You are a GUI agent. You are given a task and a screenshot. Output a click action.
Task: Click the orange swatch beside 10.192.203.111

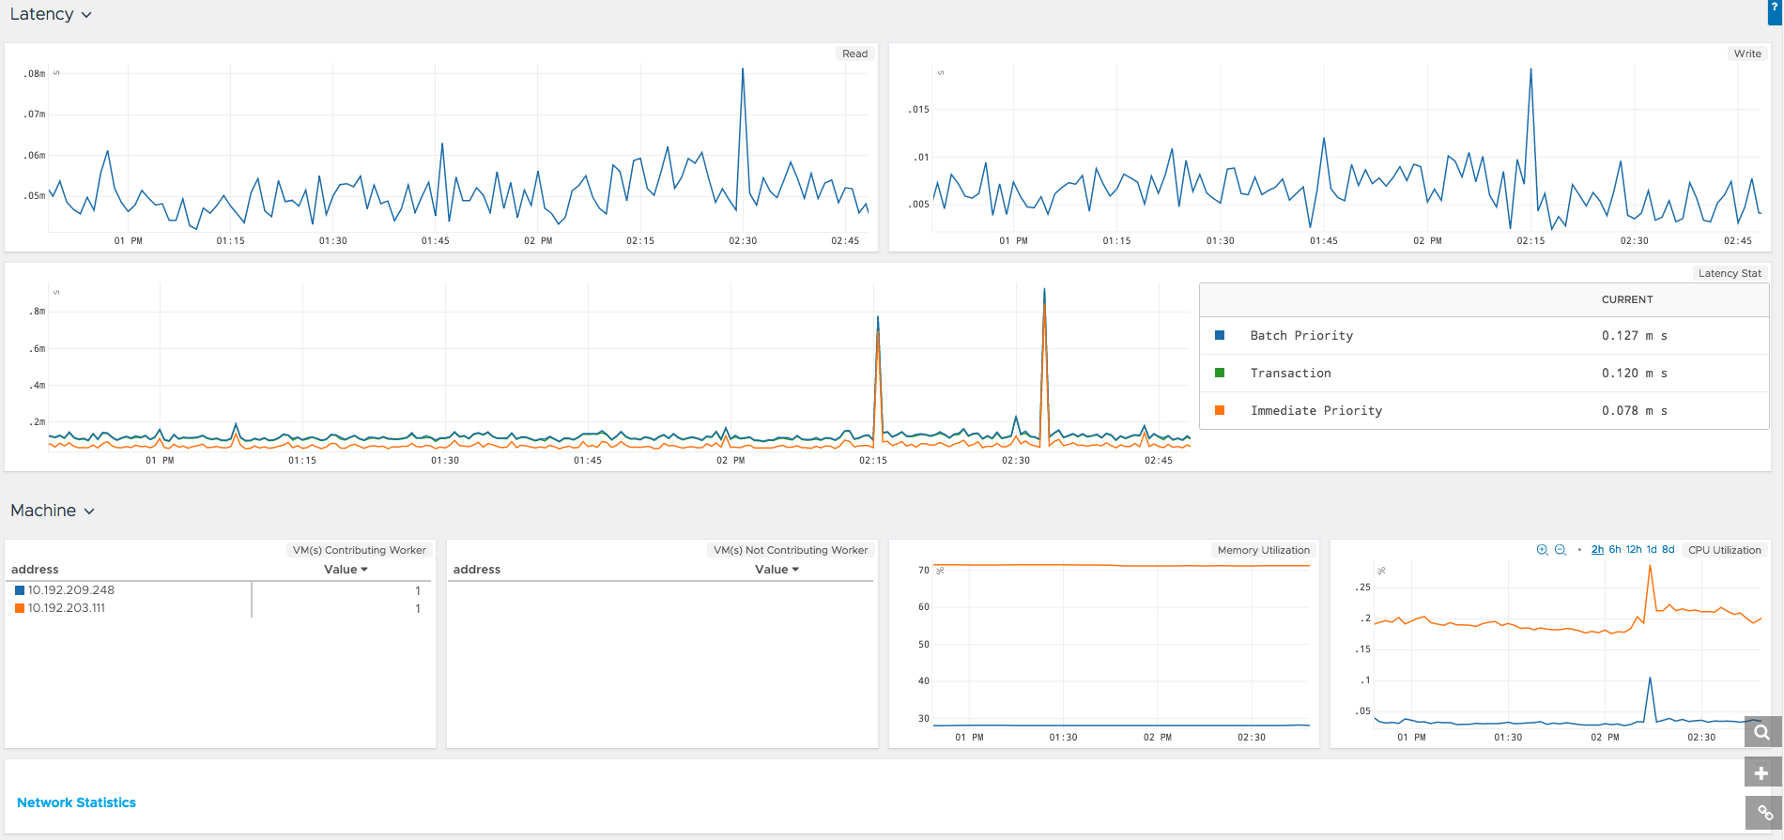tap(20, 608)
